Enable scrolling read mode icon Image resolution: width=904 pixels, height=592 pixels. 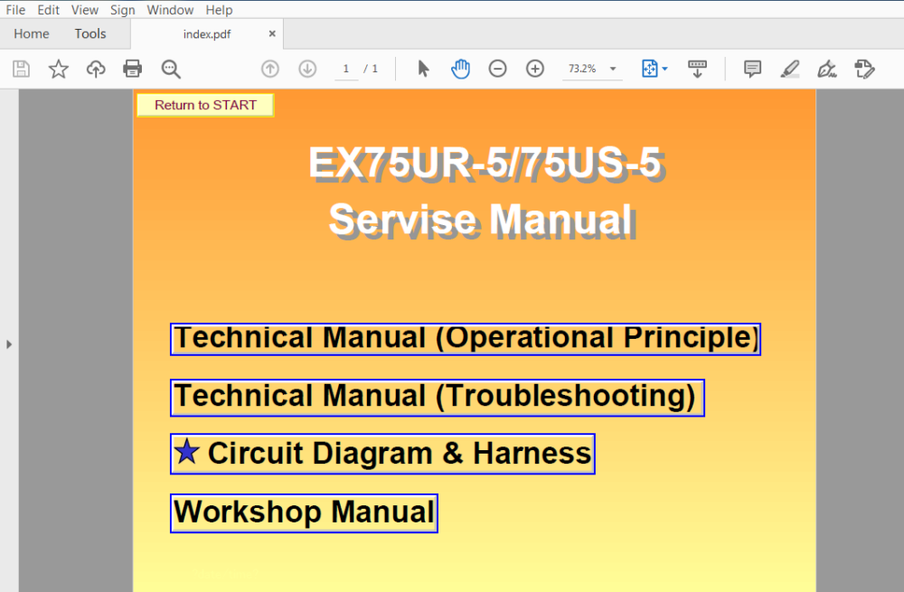(697, 70)
